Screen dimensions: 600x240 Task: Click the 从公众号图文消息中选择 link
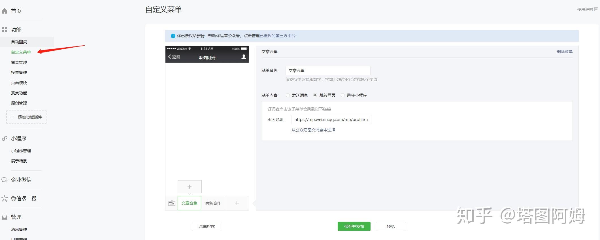click(313, 130)
